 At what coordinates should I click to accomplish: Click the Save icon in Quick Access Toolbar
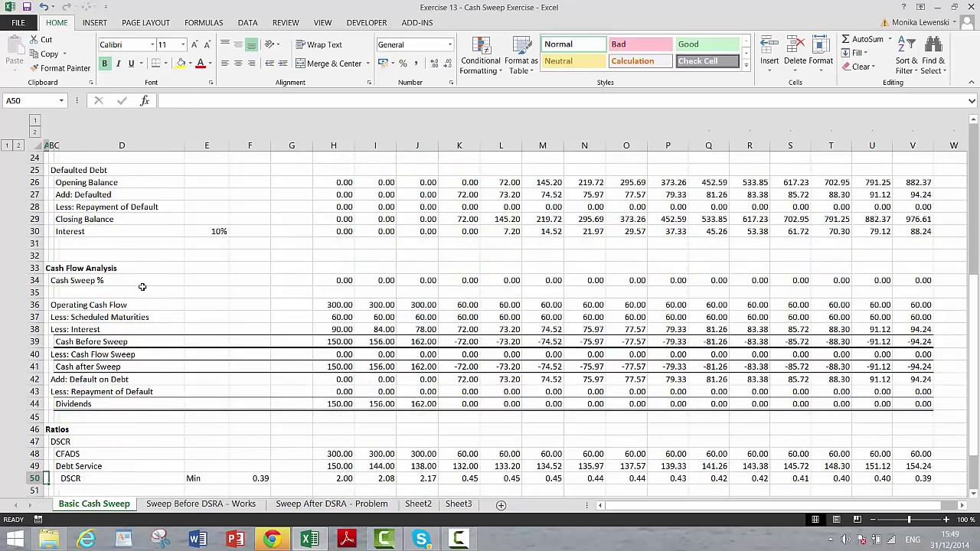click(27, 7)
